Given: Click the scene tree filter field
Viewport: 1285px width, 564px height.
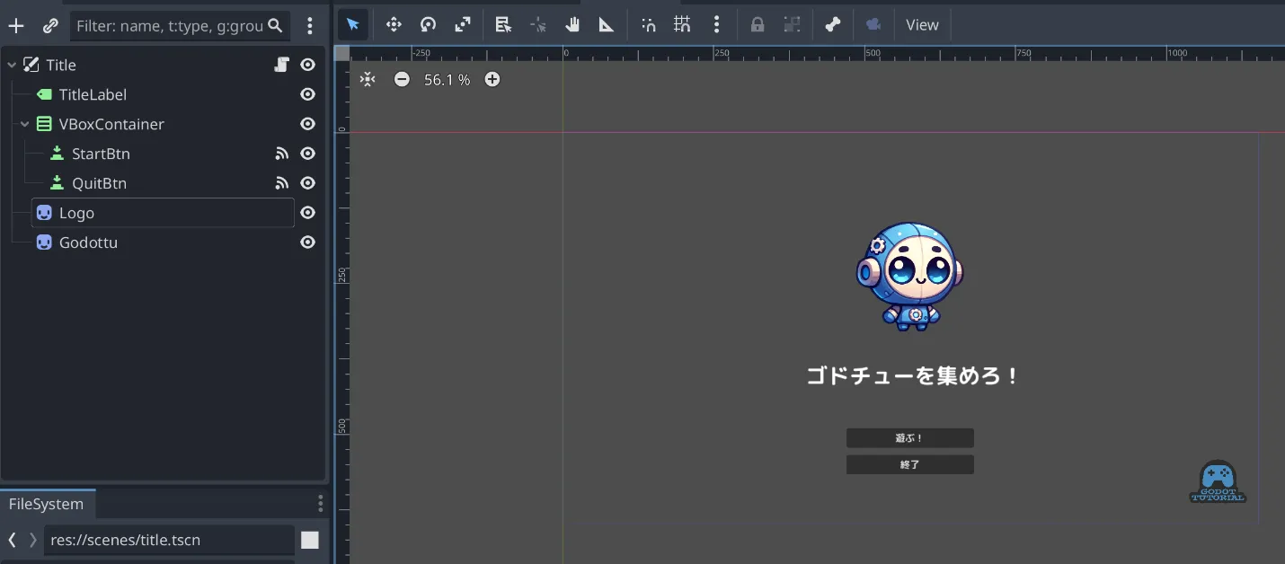Looking at the screenshot, I should coord(171,26).
